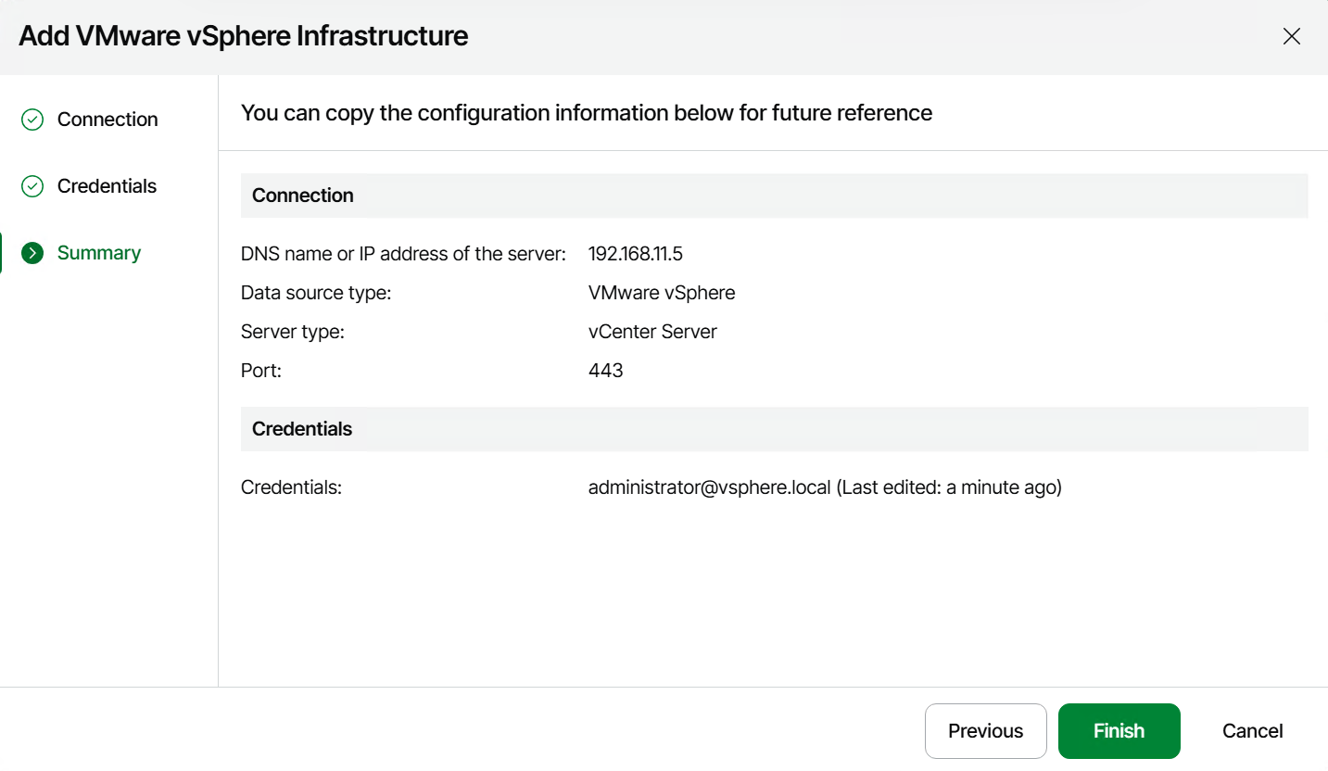Cancel the vSphere infrastructure wizard

[1252, 731]
